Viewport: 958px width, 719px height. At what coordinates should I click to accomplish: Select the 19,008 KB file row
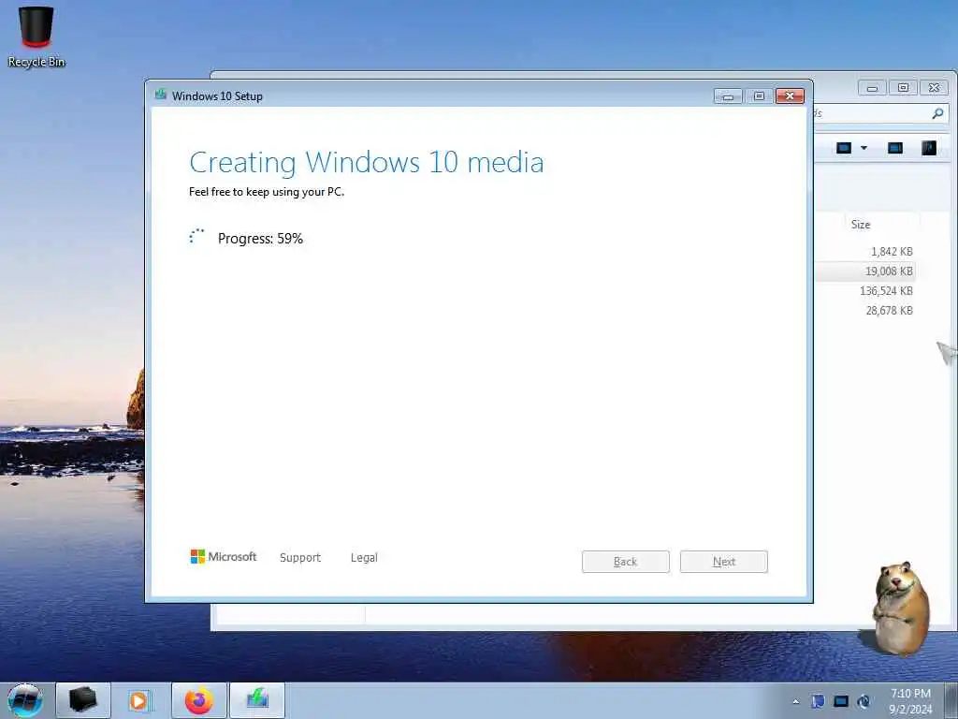[x=864, y=271]
